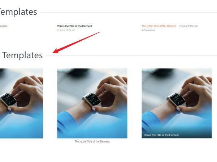Select the upper Templates heading

(18, 12)
